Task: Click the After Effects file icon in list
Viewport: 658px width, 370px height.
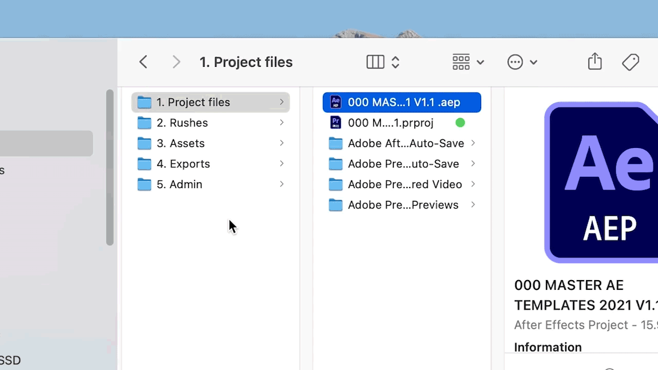Action: tap(336, 102)
